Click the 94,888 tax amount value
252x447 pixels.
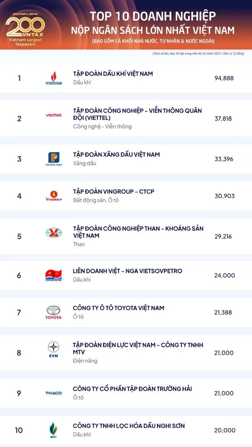224,78
